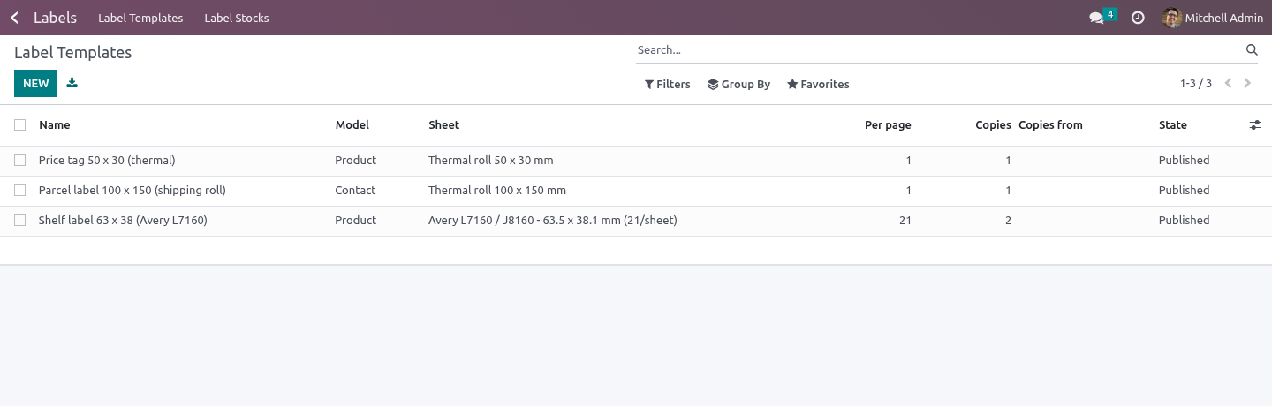Click the import records download icon
The image size is (1272, 406).
72,83
